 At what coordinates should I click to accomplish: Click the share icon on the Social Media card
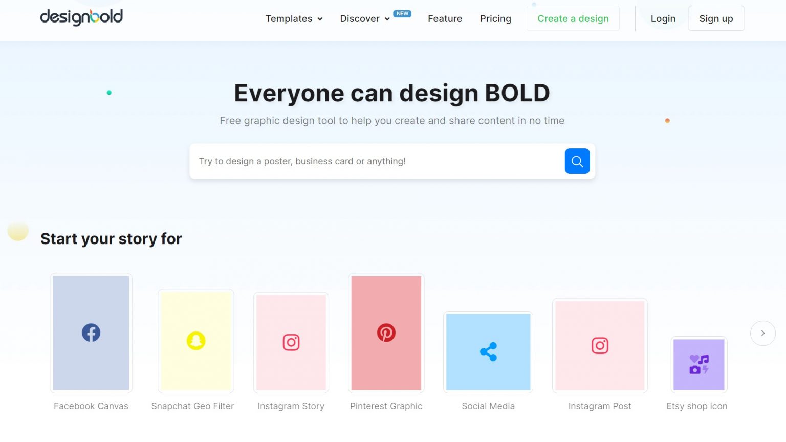[x=489, y=352]
